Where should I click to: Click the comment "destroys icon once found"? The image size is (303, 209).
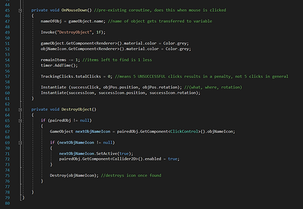pos(131,176)
